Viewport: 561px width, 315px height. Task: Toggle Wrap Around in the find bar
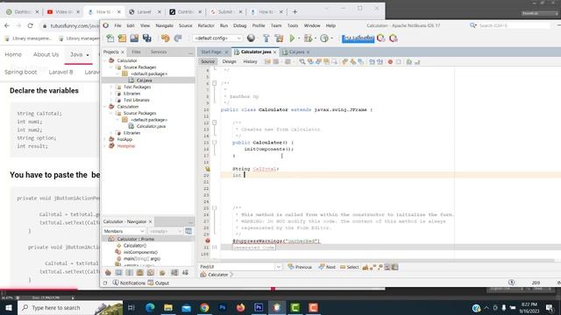394,267
